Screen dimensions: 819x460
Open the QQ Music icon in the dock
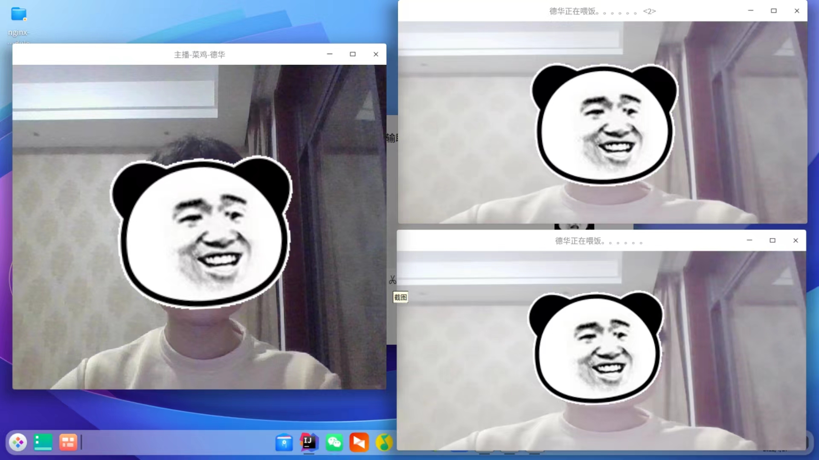point(384,443)
